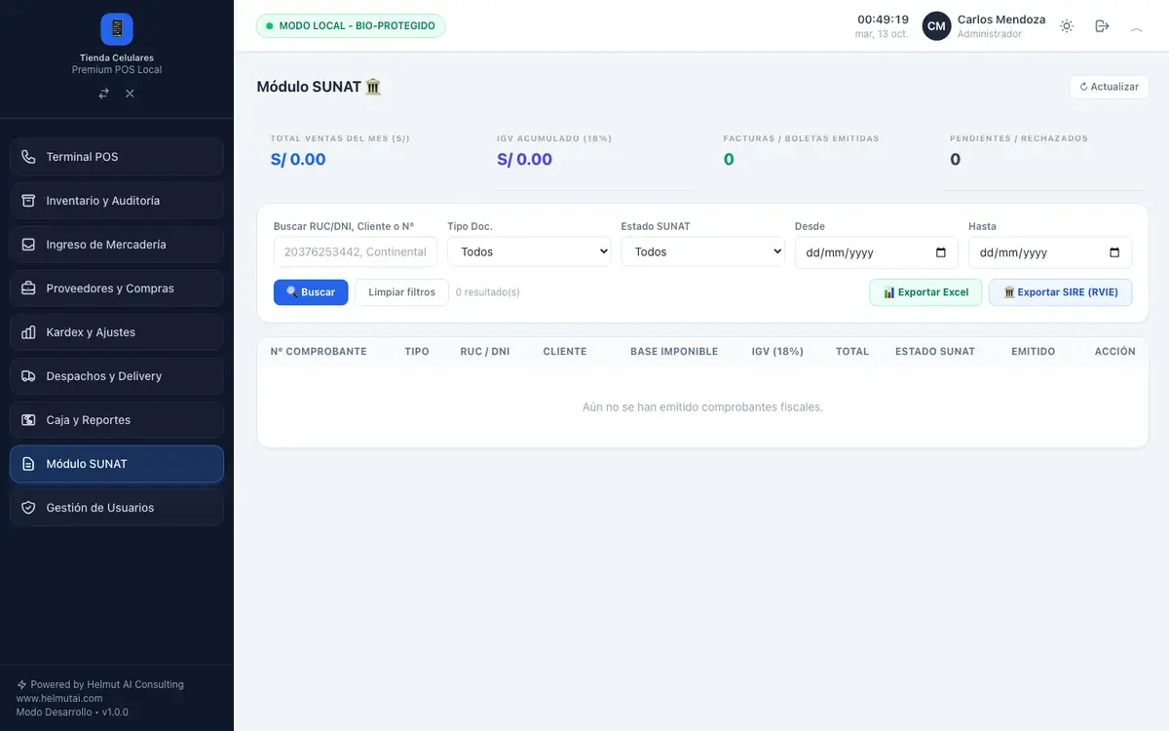Screen dimensions: 1169x731
Task: Click Exportar Excel
Action: (x=925, y=292)
